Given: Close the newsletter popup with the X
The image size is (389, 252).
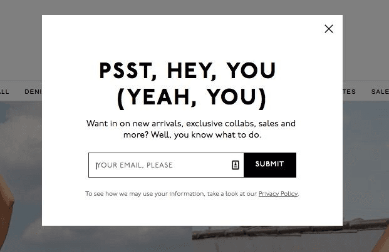Looking at the screenshot, I should [x=329, y=29].
